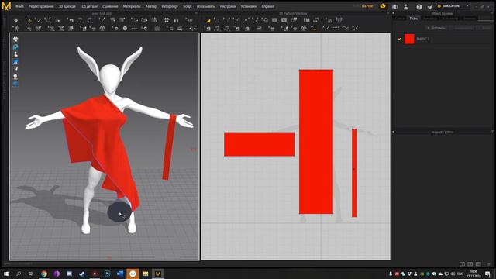Open the SIMULATION mode dropdown
The width and height of the screenshot is (496, 279).
453,6
